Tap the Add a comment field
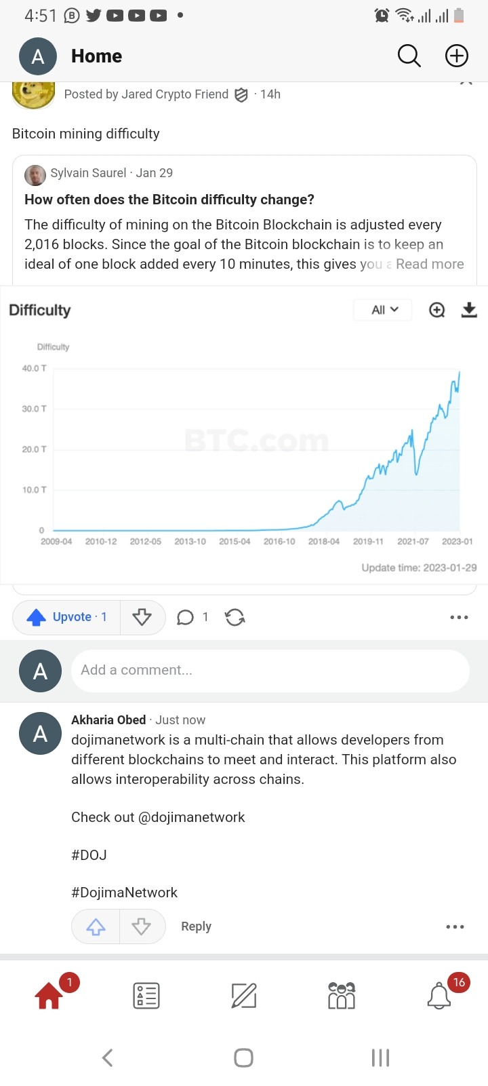 click(270, 671)
